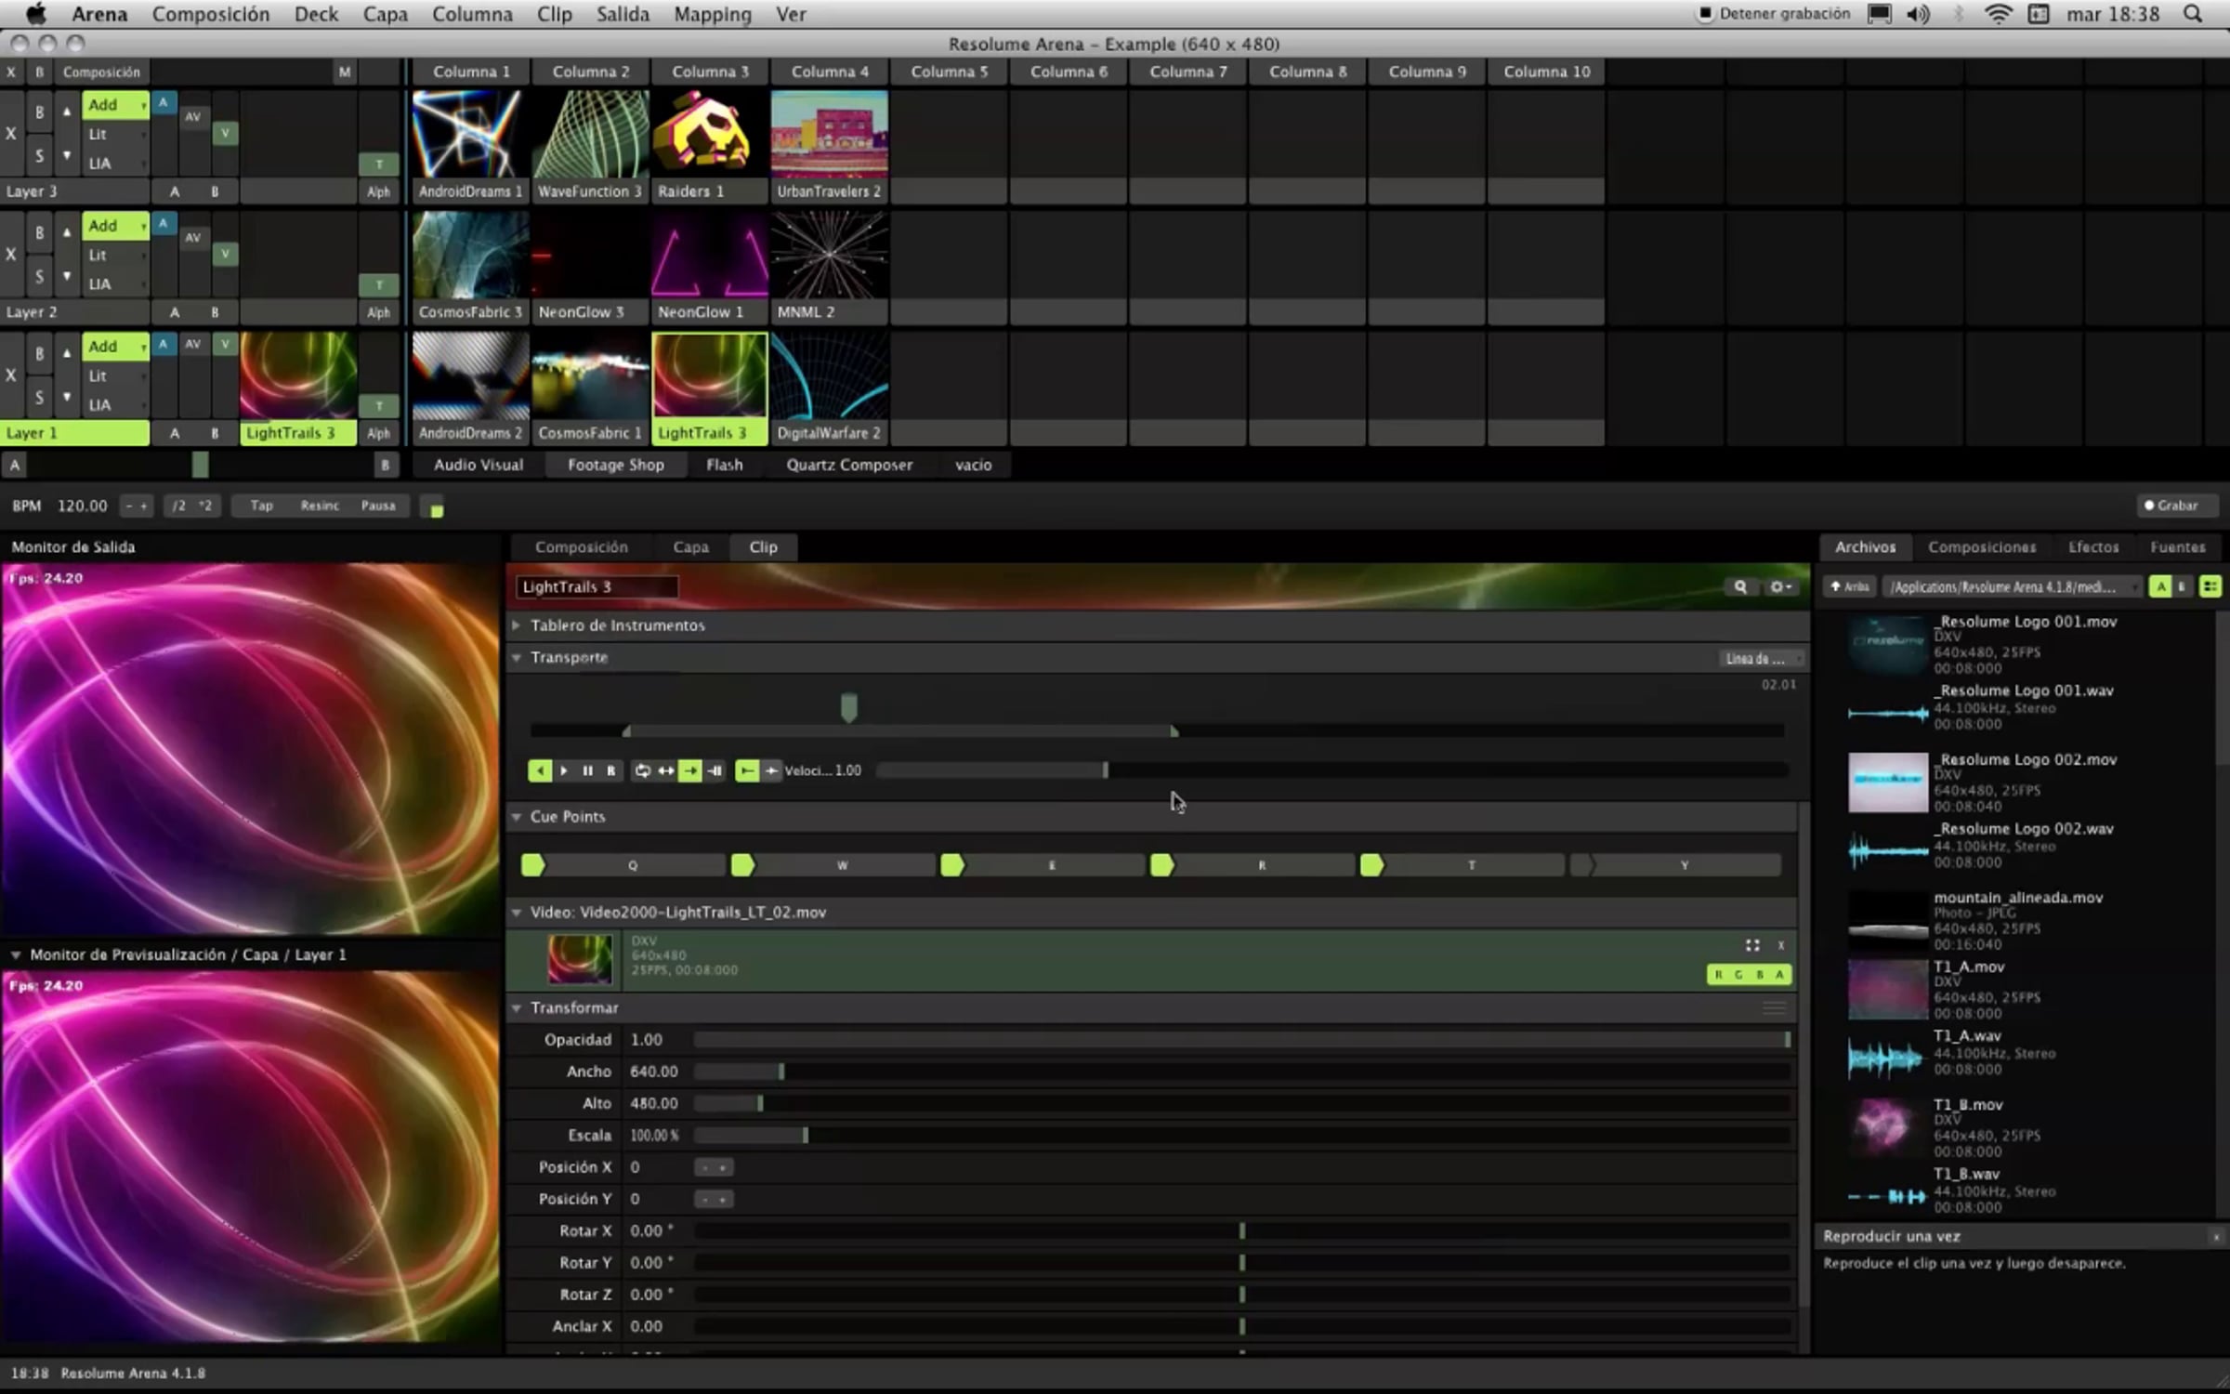Click fullscreen resize icon in video strip
This screenshot has width=2230, height=1394.
tap(1751, 945)
